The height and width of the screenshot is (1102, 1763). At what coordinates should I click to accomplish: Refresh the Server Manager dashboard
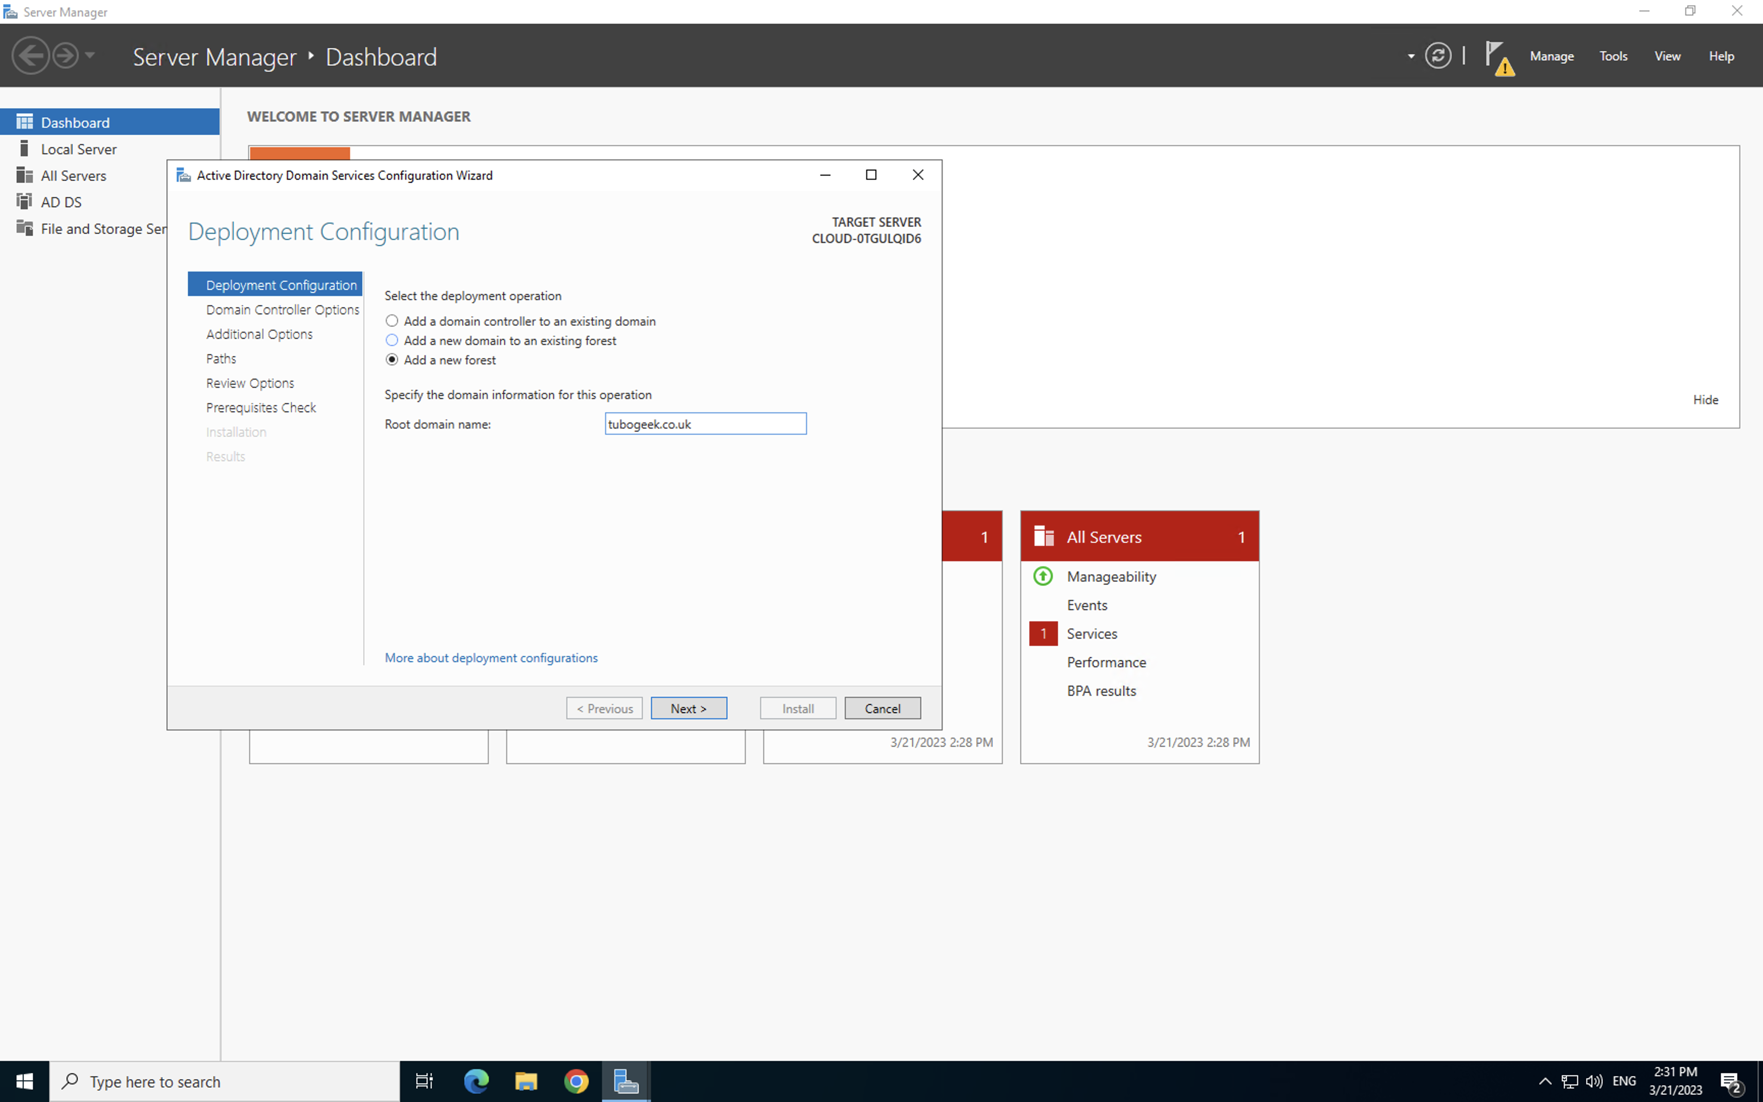(1438, 56)
